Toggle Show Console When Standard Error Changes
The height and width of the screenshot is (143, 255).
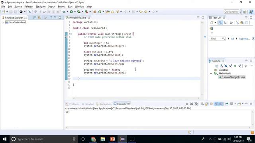(221, 104)
